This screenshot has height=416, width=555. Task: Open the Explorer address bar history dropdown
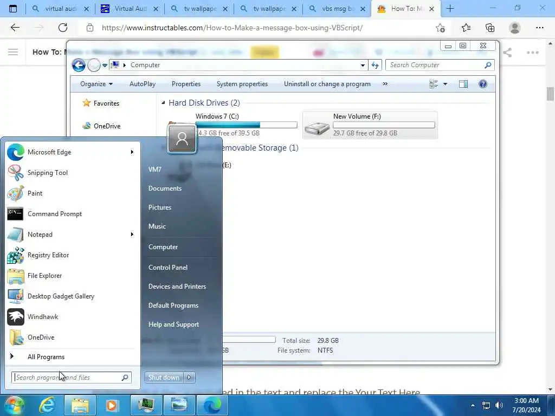363,65
